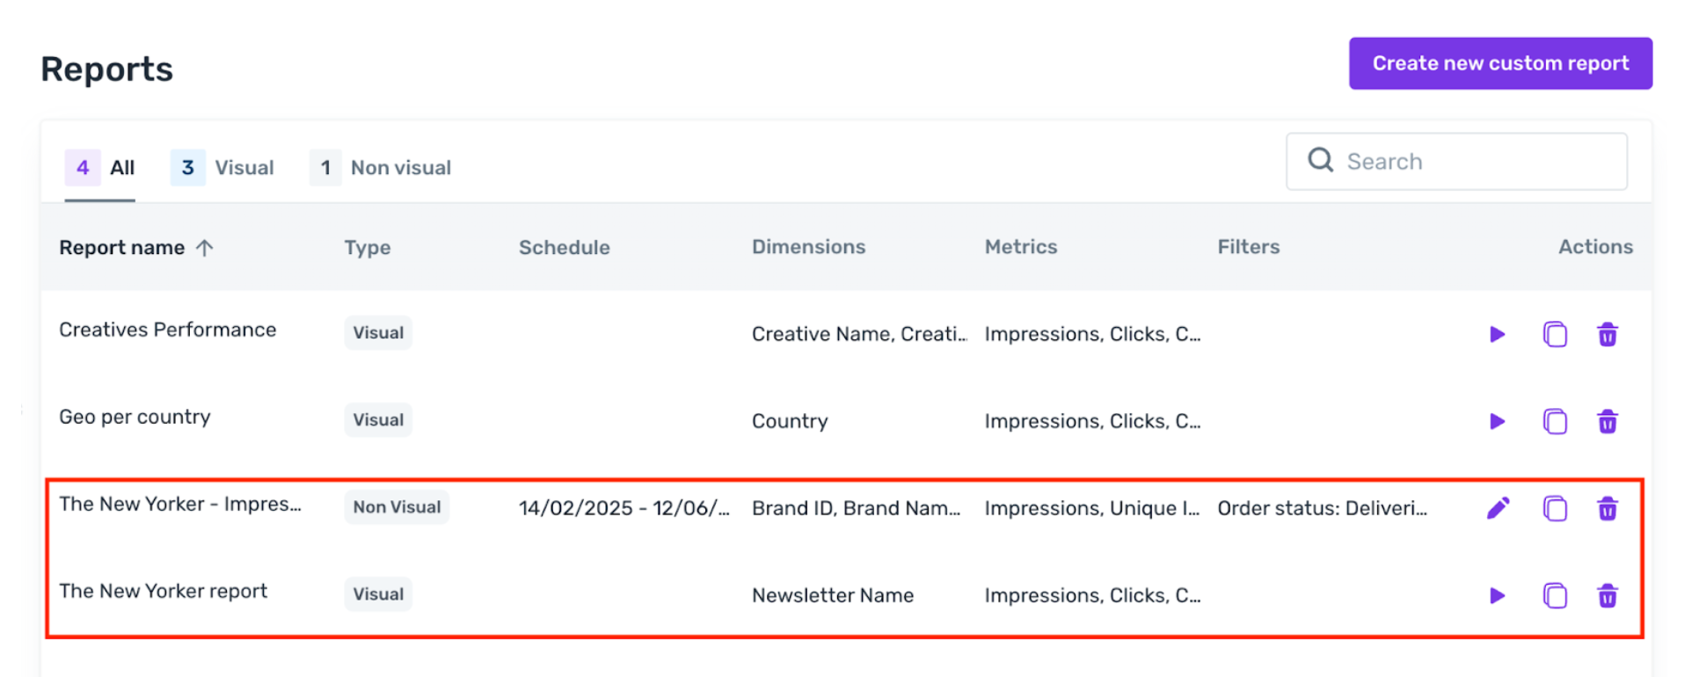Viewport: 1692px width, 677px height.
Task: Click the Type column header
Action: [x=367, y=248]
